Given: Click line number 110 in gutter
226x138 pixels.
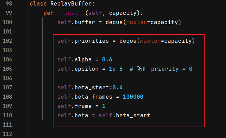Looking at the screenshot, I should pos(7,115).
